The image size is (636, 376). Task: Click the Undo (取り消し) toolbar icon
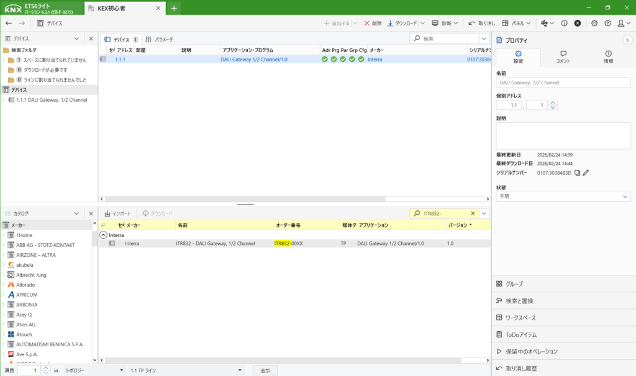pos(471,23)
